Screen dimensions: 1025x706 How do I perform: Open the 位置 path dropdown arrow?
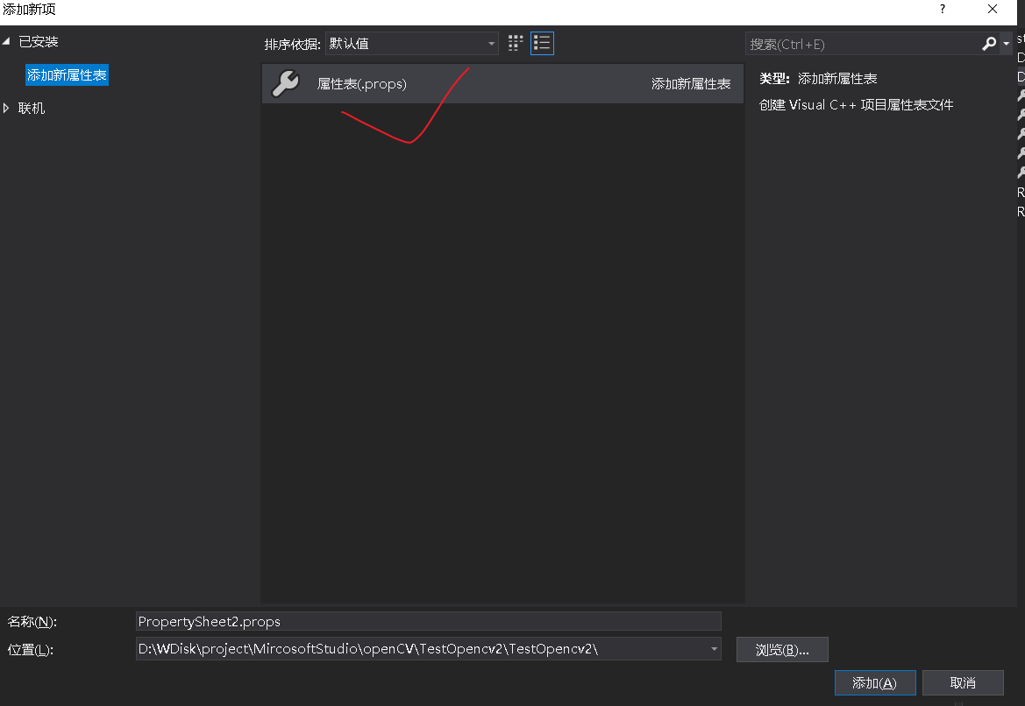tap(714, 648)
